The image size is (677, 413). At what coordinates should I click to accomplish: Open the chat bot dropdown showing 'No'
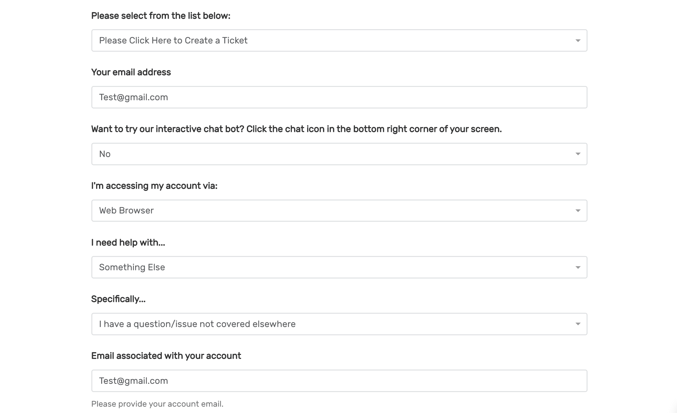[339, 154]
